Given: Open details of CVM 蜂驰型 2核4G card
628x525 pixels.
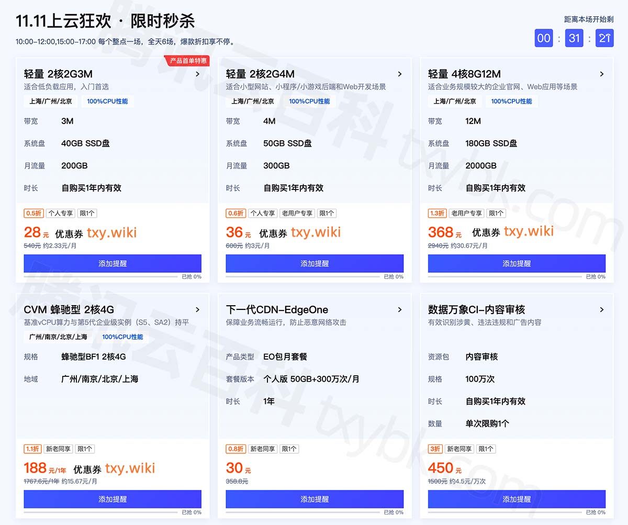Looking at the screenshot, I should (198, 309).
